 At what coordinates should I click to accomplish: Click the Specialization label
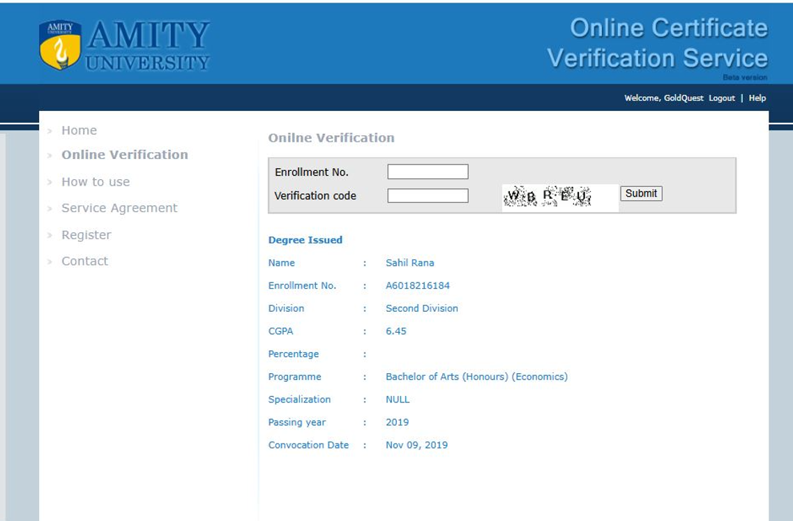point(299,400)
